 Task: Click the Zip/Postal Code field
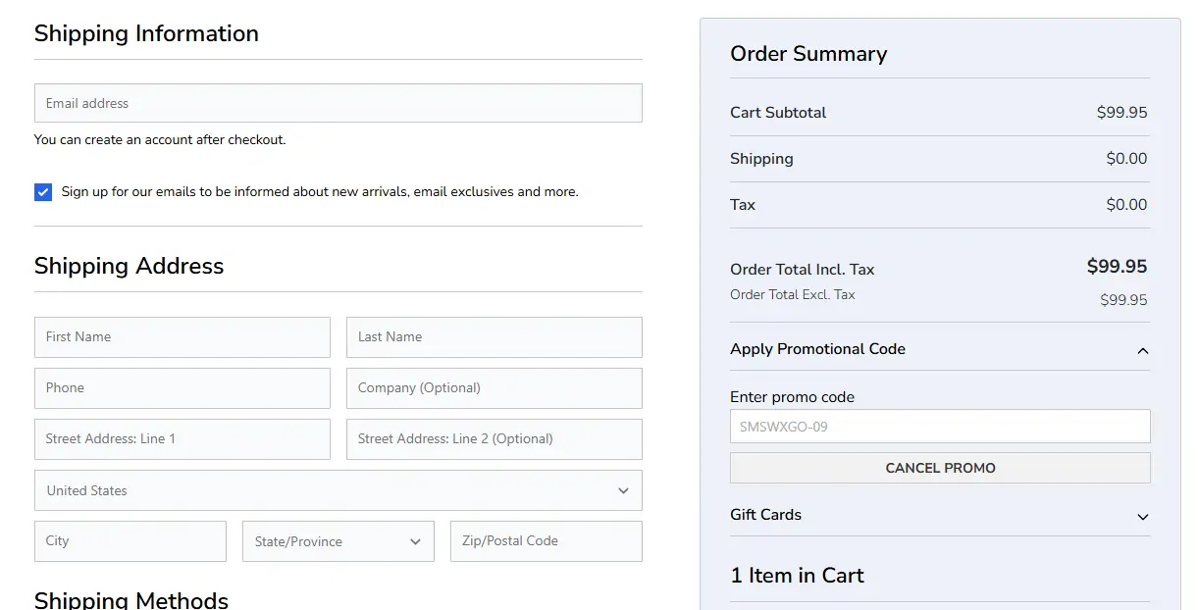[546, 540]
